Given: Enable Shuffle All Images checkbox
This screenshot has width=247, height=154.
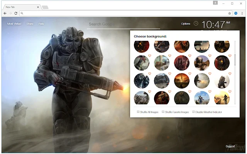Looking at the screenshot, I should (138, 112).
